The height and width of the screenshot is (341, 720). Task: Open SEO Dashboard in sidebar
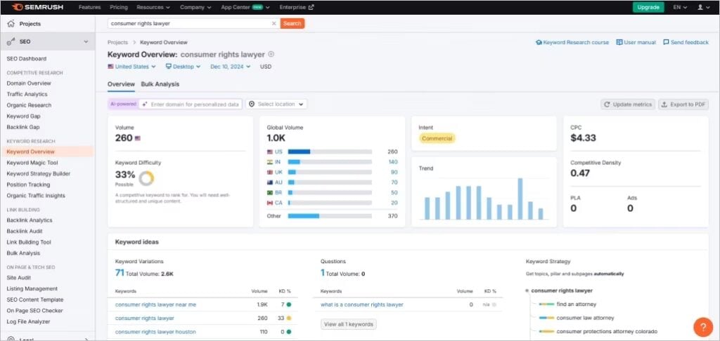pyautogui.click(x=26, y=59)
